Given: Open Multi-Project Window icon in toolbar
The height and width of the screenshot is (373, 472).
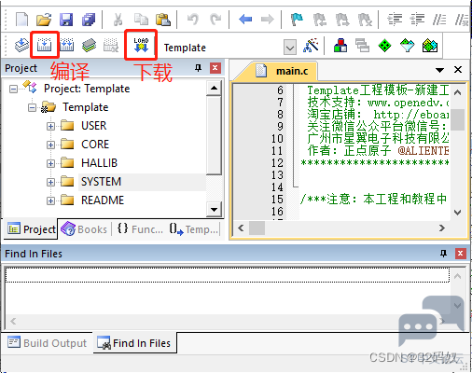Looking at the screenshot, I should [x=362, y=46].
